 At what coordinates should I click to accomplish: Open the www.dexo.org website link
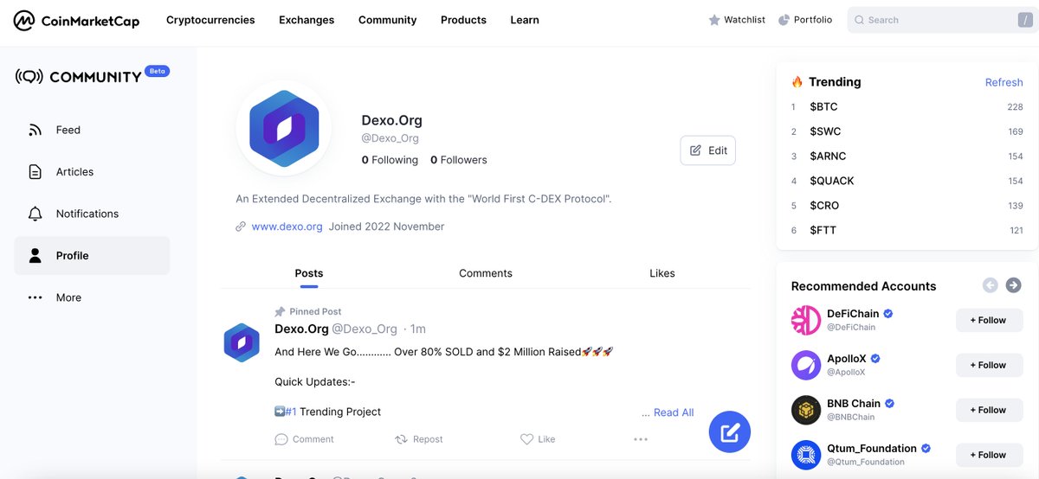pos(287,227)
